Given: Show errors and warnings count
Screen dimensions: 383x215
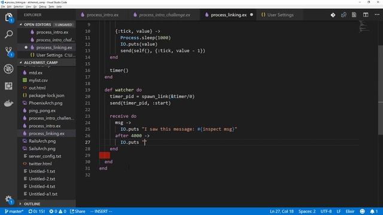Looking at the screenshot, I should pos(57,211).
